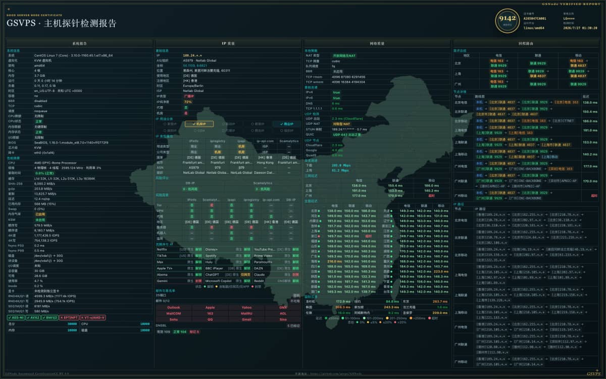This screenshot has height=379, width=606.
Task: Click the 9142 score badge
Action: coord(507,20)
